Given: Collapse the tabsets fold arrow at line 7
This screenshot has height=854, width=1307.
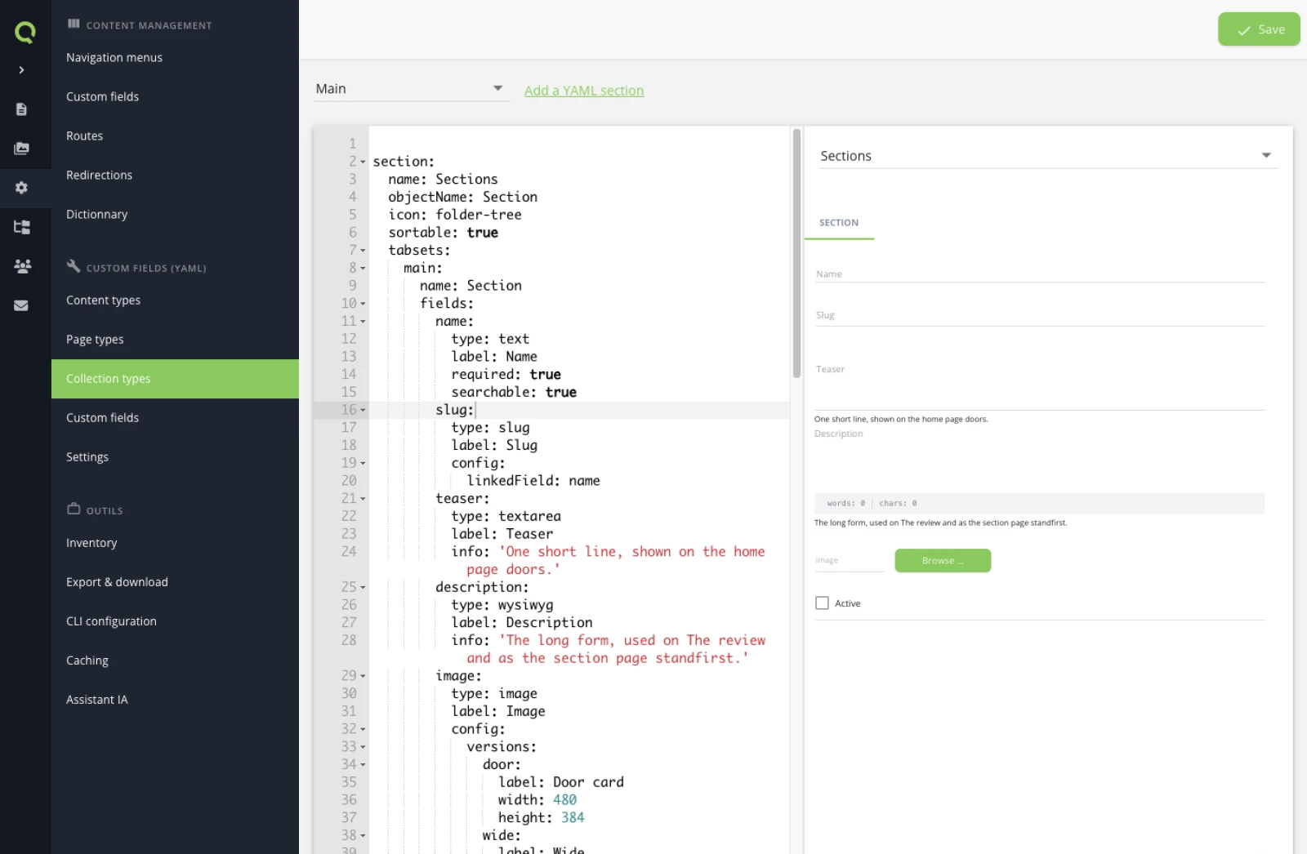Looking at the screenshot, I should click(364, 251).
